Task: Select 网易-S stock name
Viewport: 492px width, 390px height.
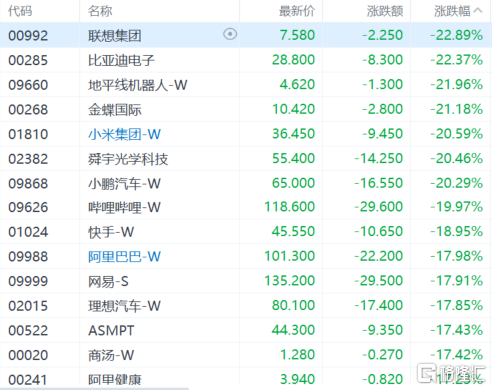Action: pos(108,281)
